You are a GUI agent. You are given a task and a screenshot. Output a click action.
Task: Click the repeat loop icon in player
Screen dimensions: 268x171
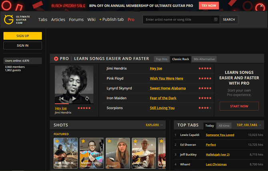87,98
